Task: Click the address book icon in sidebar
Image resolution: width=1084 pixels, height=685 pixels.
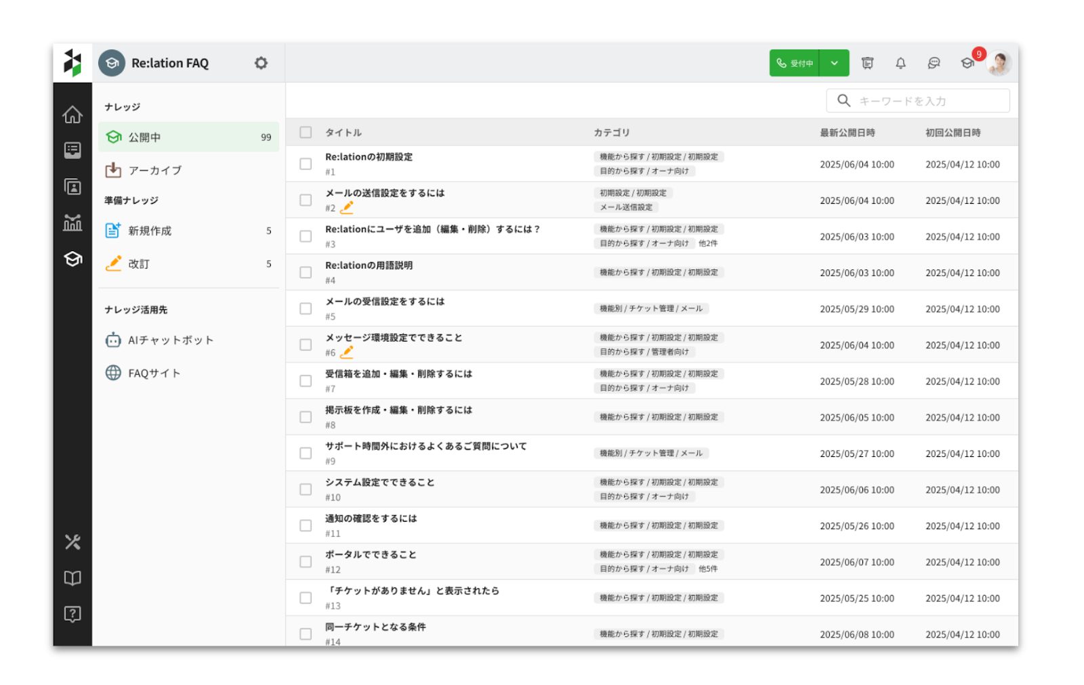Action: pyautogui.click(x=72, y=187)
